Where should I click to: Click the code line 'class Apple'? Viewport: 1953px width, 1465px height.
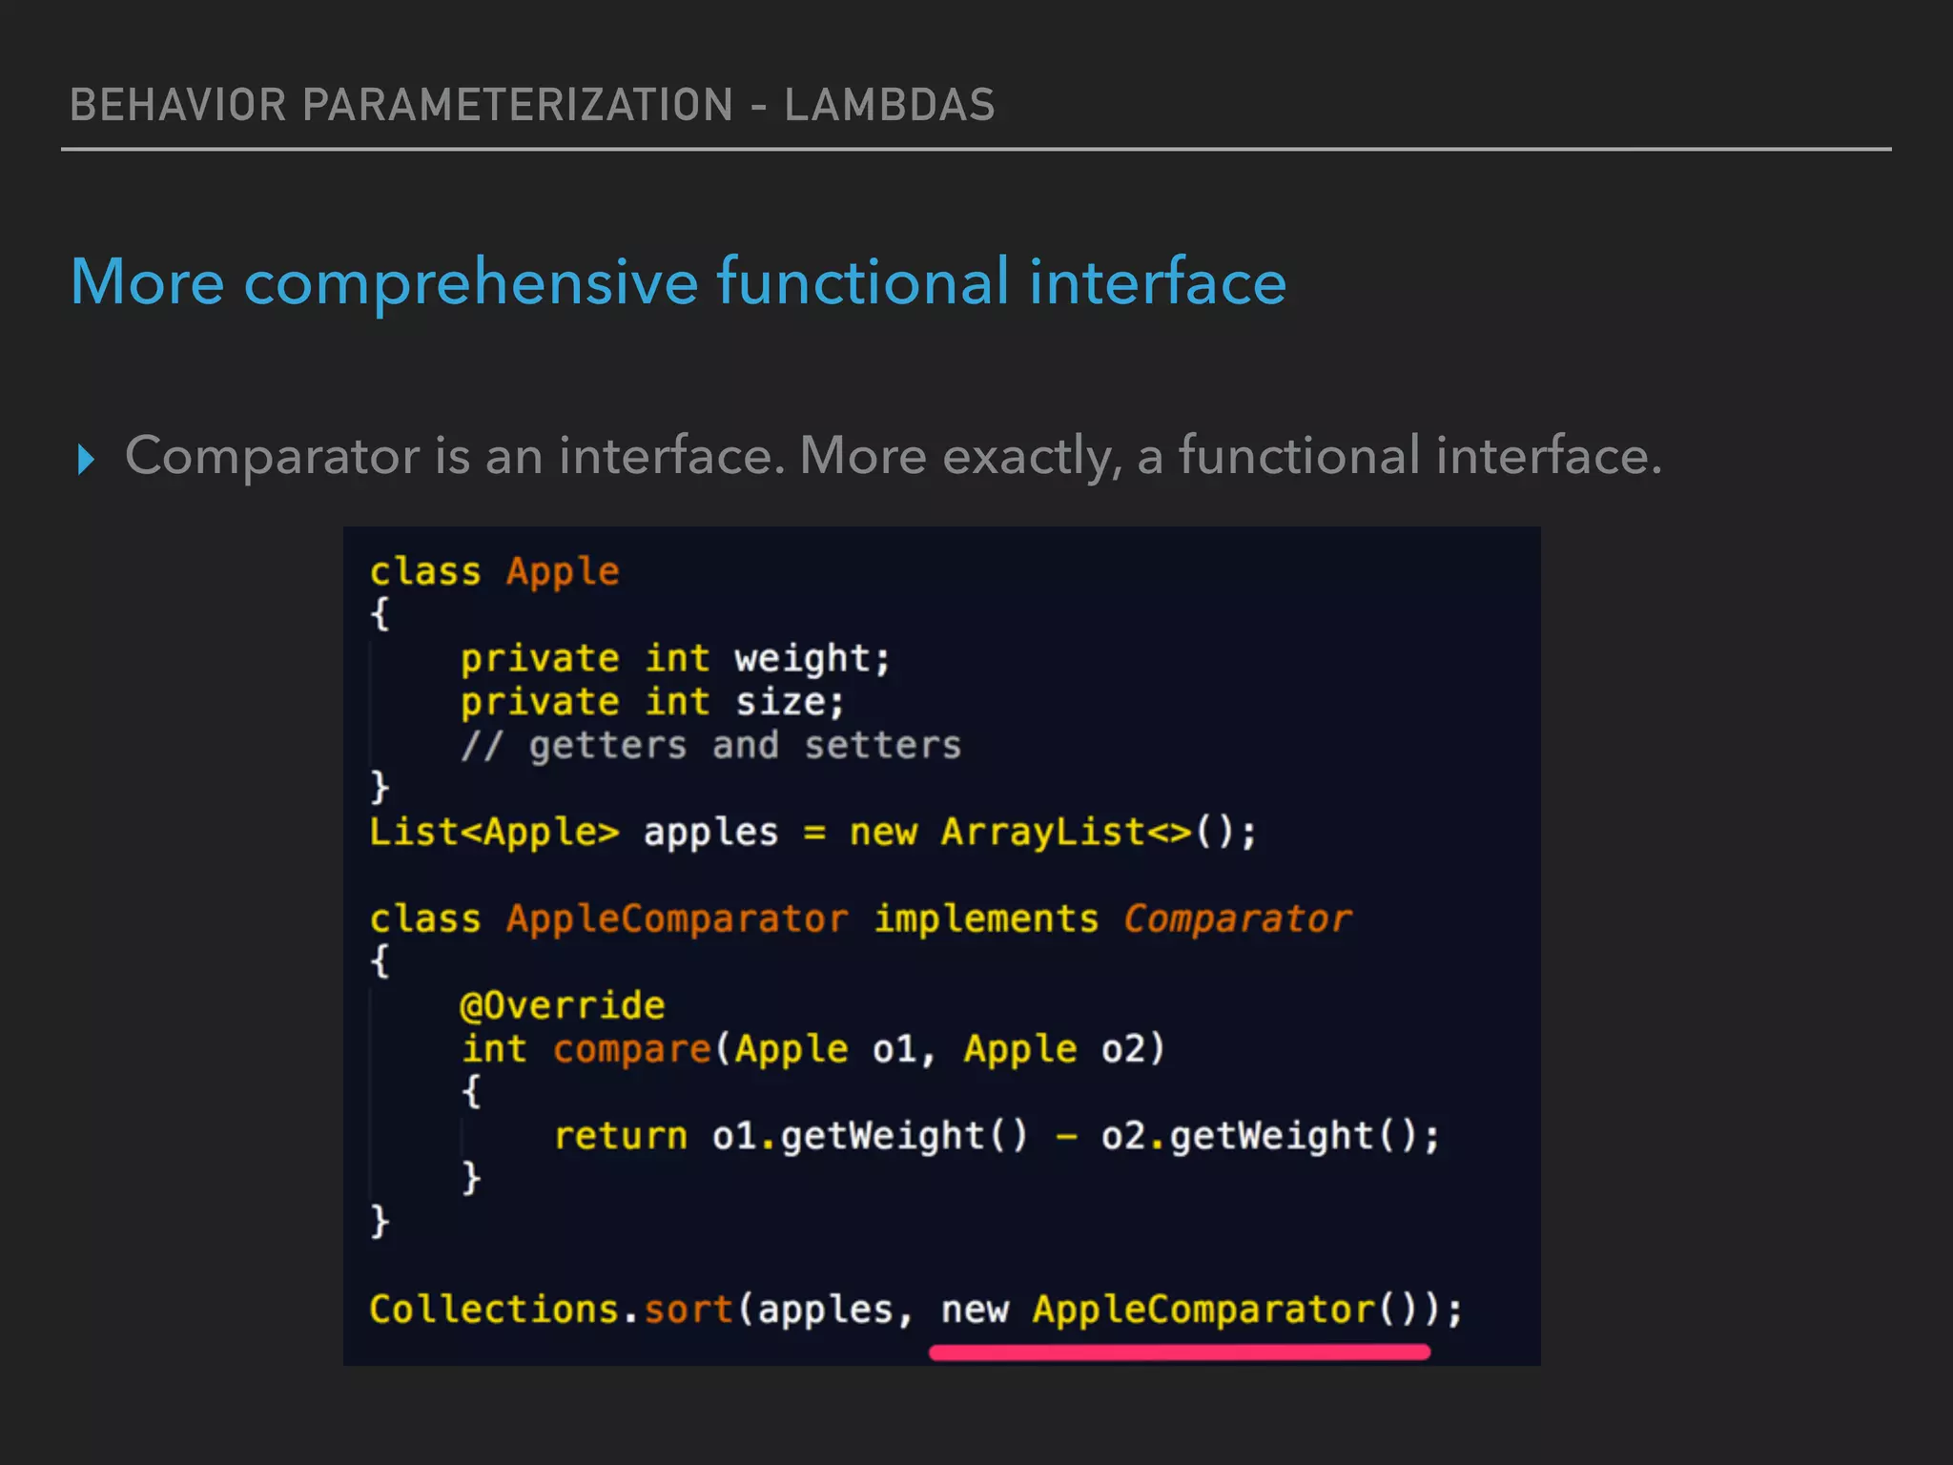494,571
